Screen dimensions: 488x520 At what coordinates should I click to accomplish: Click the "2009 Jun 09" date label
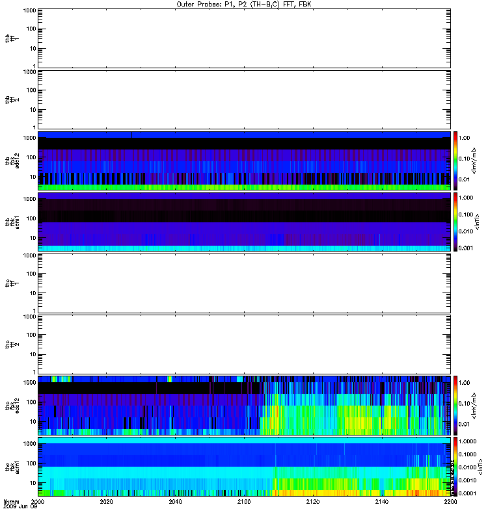[x=20, y=507]
